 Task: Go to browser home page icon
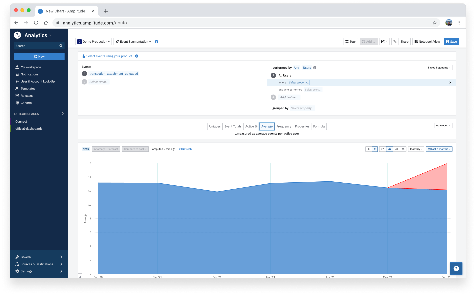46,23
